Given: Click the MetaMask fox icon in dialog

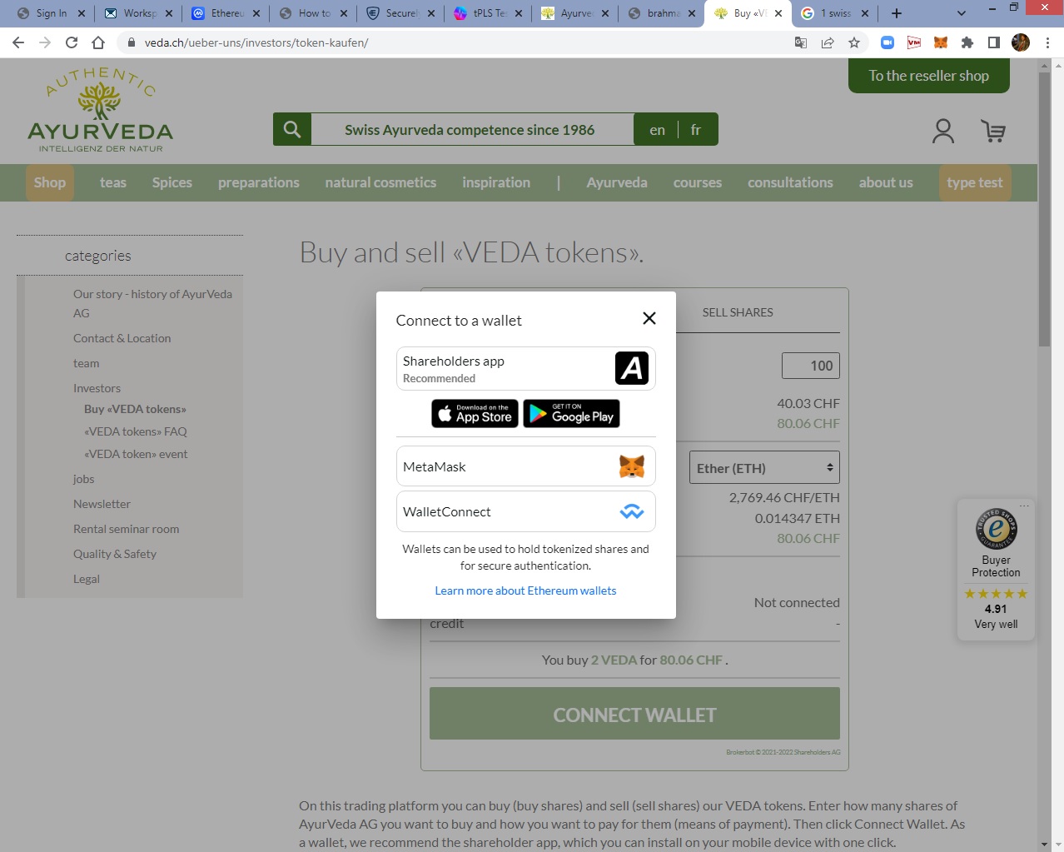Looking at the screenshot, I should click(632, 466).
